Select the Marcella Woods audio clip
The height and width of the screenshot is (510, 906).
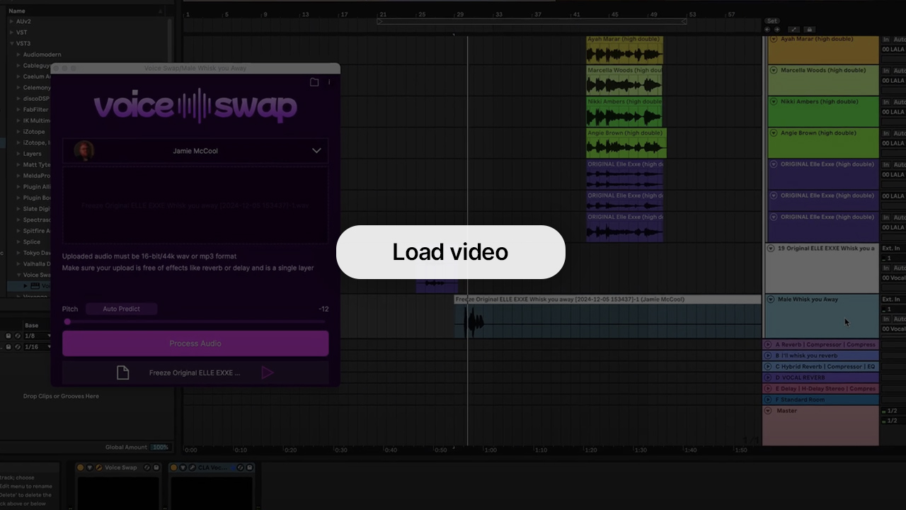point(624,81)
